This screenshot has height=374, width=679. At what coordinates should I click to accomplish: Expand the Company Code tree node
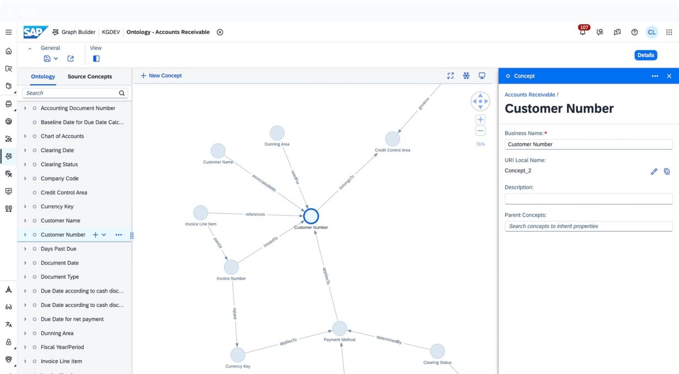(x=25, y=179)
